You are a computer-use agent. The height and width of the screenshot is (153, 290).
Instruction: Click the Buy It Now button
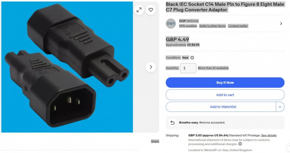[225, 83]
